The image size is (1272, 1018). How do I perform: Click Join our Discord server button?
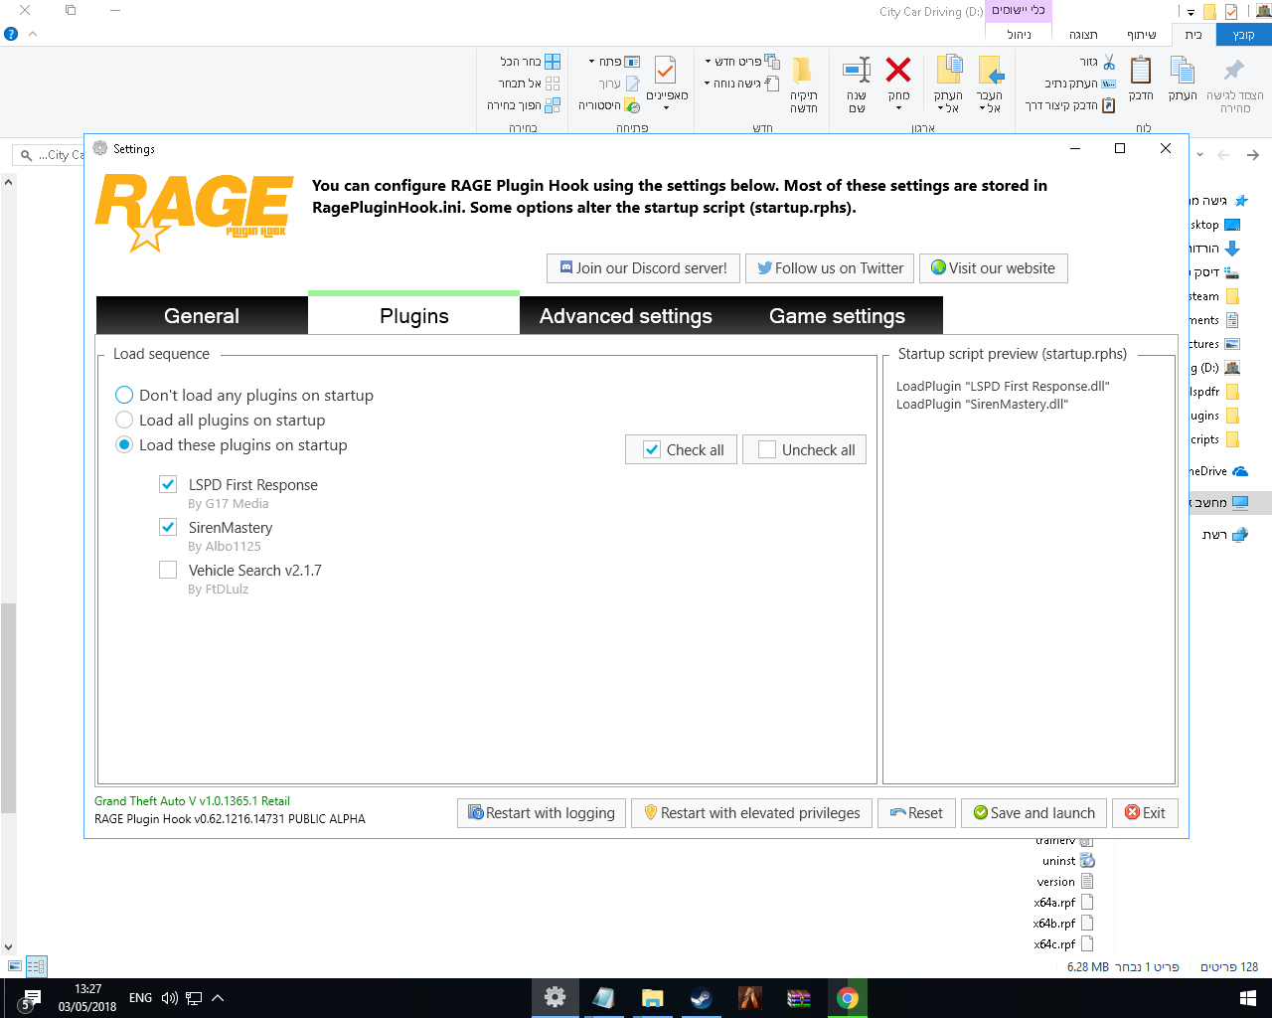643,268
